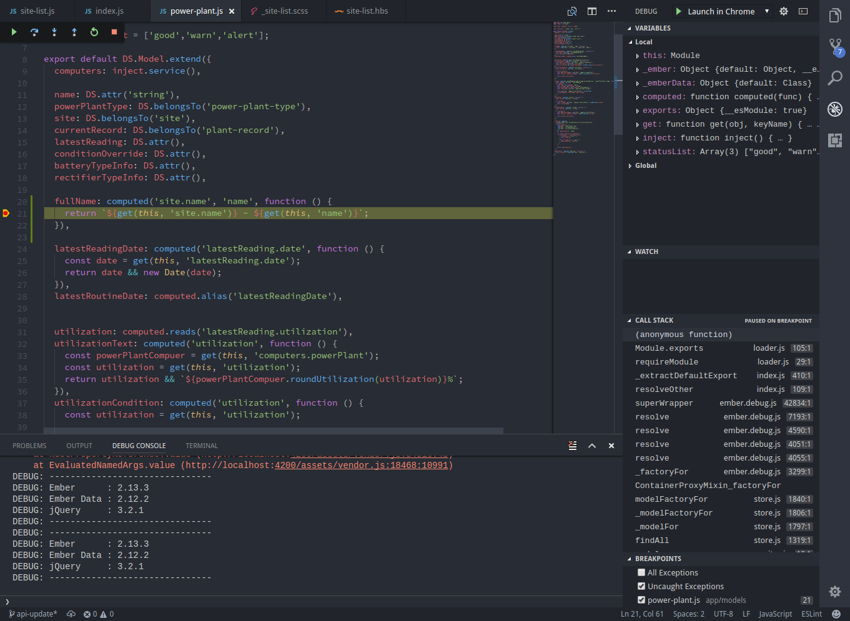Select the superWrapper stack frame
The image size is (850, 621).
click(x=721, y=403)
